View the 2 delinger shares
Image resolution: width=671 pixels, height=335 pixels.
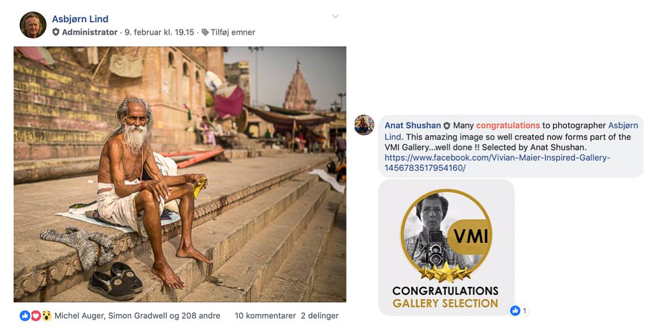[x=320, y=316]
